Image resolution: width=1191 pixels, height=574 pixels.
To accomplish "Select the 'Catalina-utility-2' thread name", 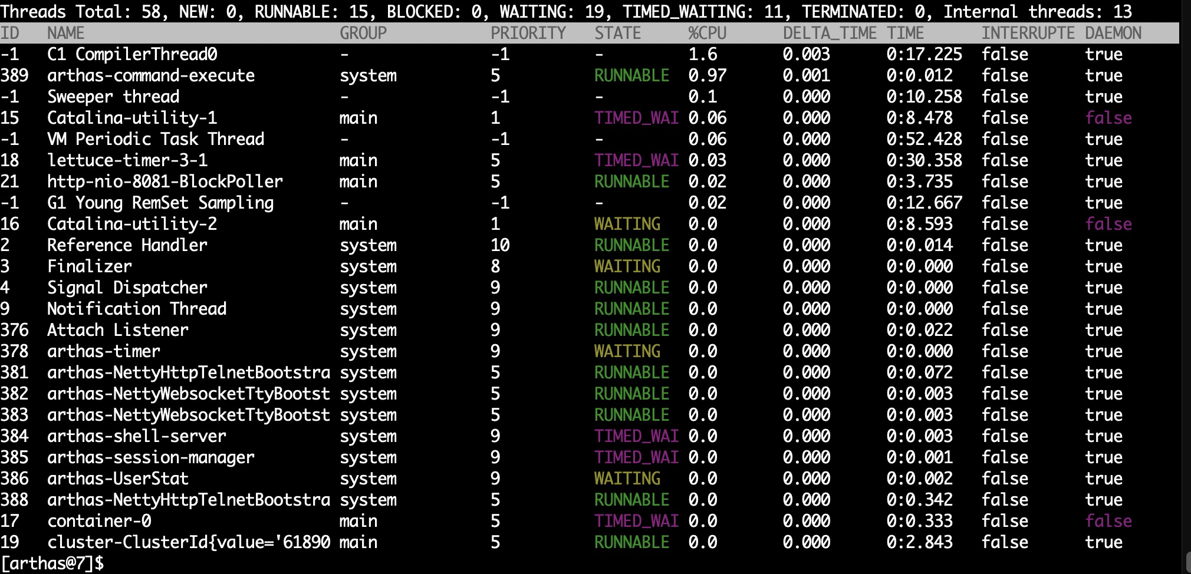I will 132,224.
